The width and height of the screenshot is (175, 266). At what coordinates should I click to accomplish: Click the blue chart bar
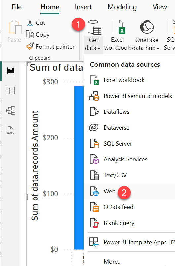79,168
